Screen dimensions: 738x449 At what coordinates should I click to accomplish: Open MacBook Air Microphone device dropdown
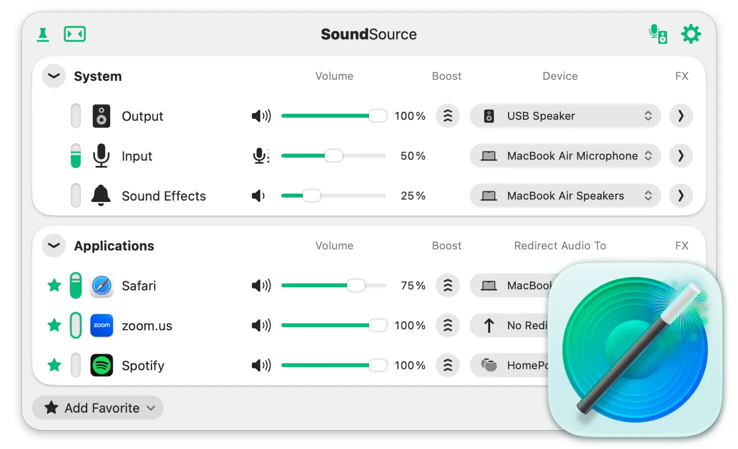pyautogui.click(x=565, y=156)
